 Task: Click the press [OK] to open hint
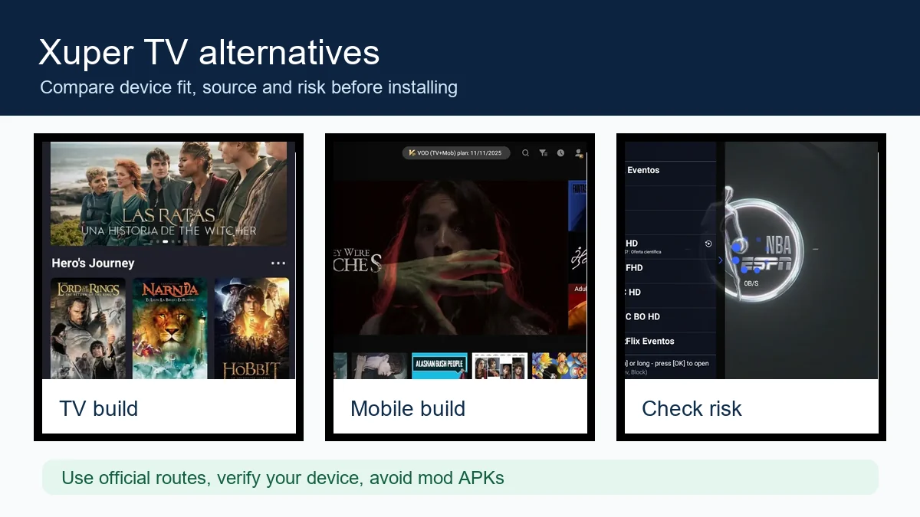tap(668, 363)
